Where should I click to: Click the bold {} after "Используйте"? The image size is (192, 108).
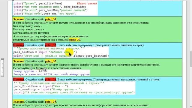click(x=31, y=68)
